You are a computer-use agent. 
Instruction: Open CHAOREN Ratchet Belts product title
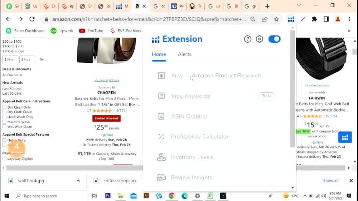pyautogui.click(x=107, y=102)
